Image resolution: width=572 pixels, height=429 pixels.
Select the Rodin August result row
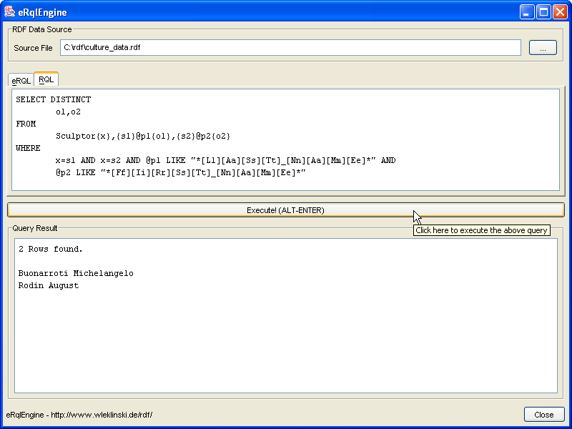point(49,286)
